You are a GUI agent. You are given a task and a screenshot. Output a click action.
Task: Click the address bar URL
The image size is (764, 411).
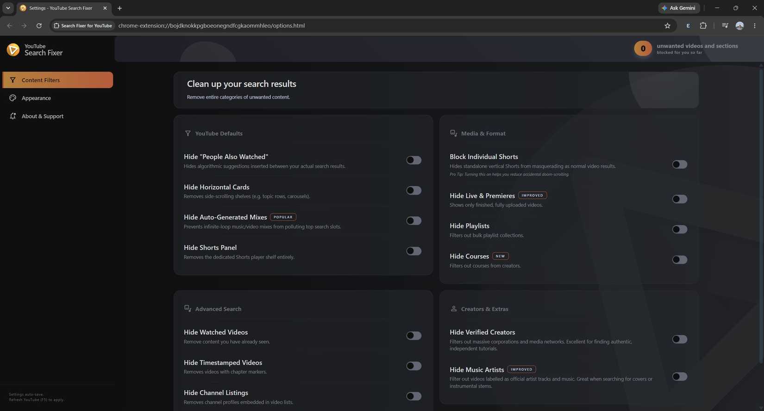pyautogui.click(x=212, y=26)
